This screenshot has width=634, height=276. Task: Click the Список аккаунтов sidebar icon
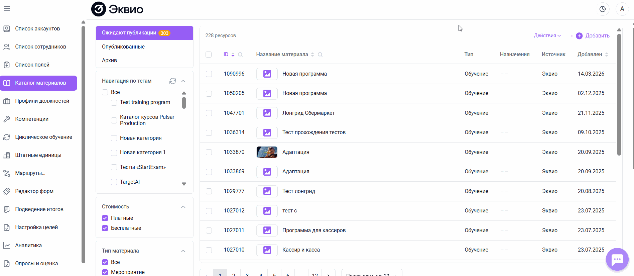pos(7,29)
